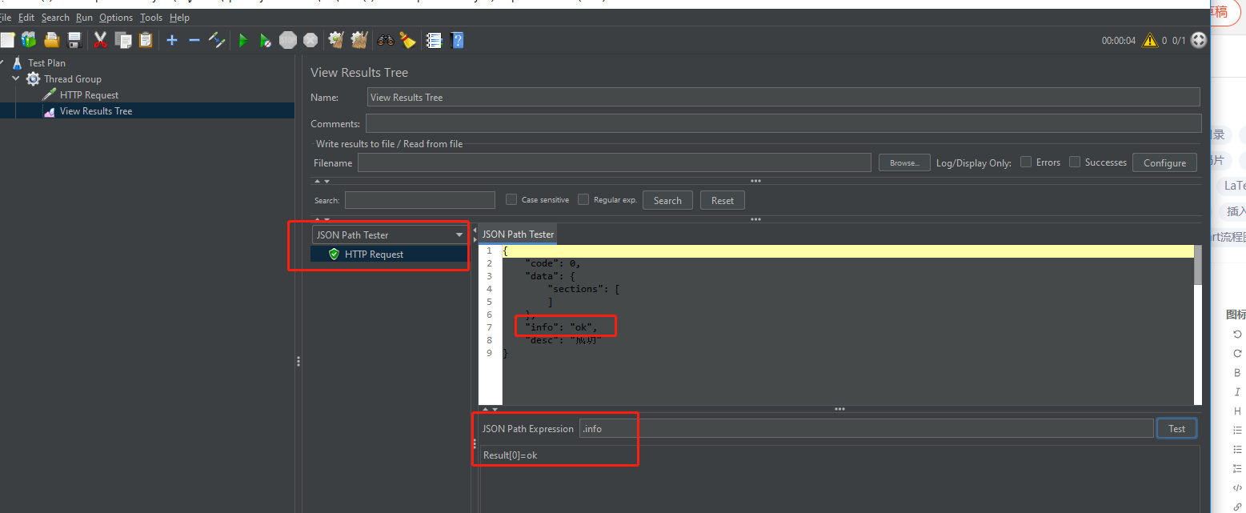Click the Configure button
The width and height of the screenshot is (1246, 513).
(x=1164, y=162)
